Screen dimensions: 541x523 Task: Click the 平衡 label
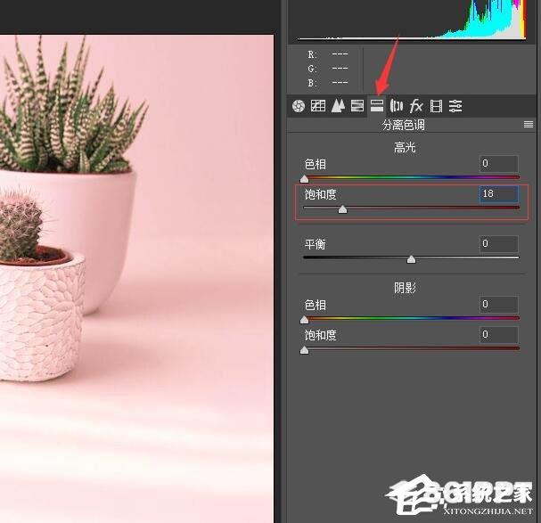pos(315,244)
